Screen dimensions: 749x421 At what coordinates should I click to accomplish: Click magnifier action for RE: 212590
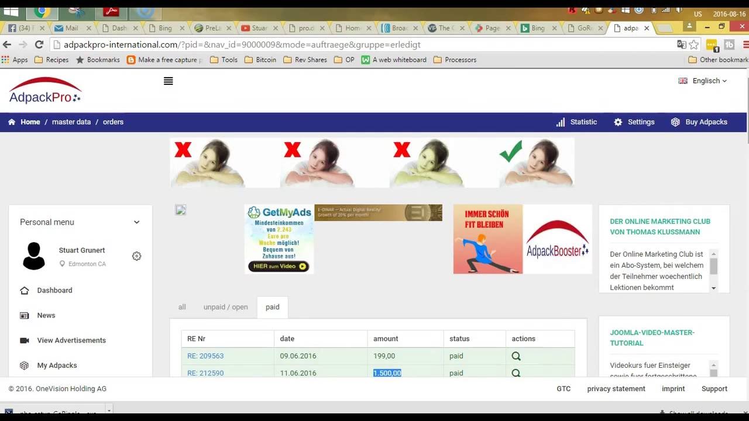[x=516, y=372]
